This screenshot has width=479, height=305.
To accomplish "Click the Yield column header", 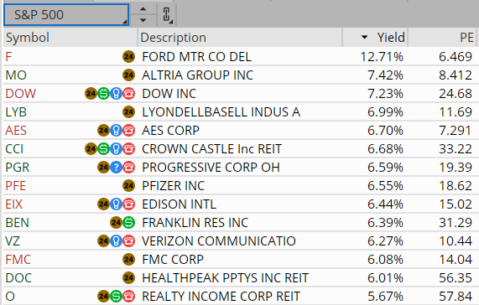I will coord(375,38).
